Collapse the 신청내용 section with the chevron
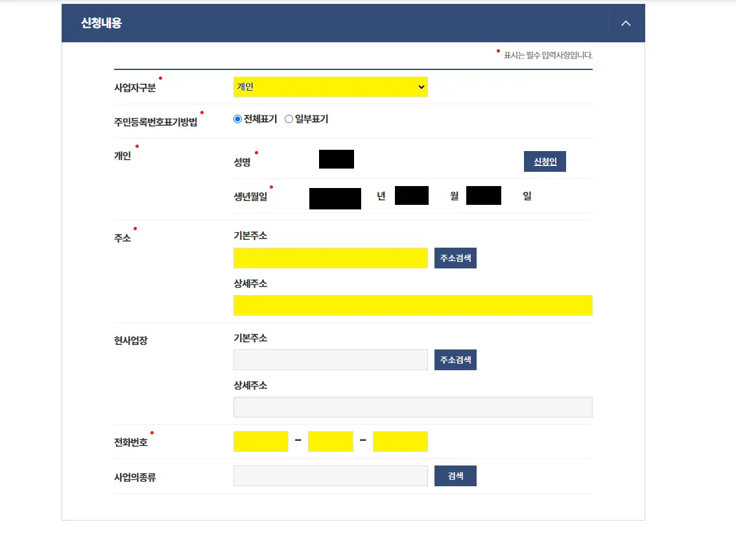Image resolution: width=736 pixels, height=542 pixels. [625, 23]
